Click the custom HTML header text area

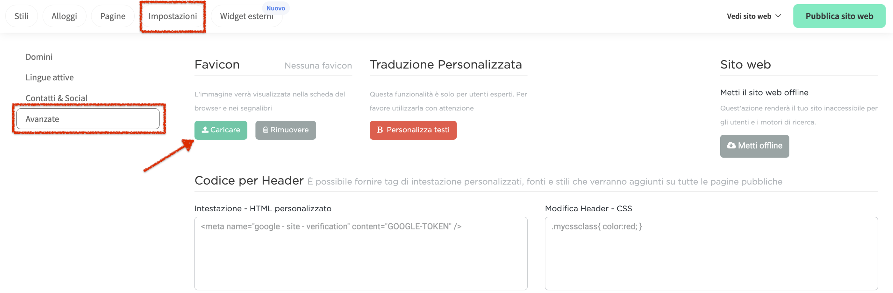click(x=361, y=253)
